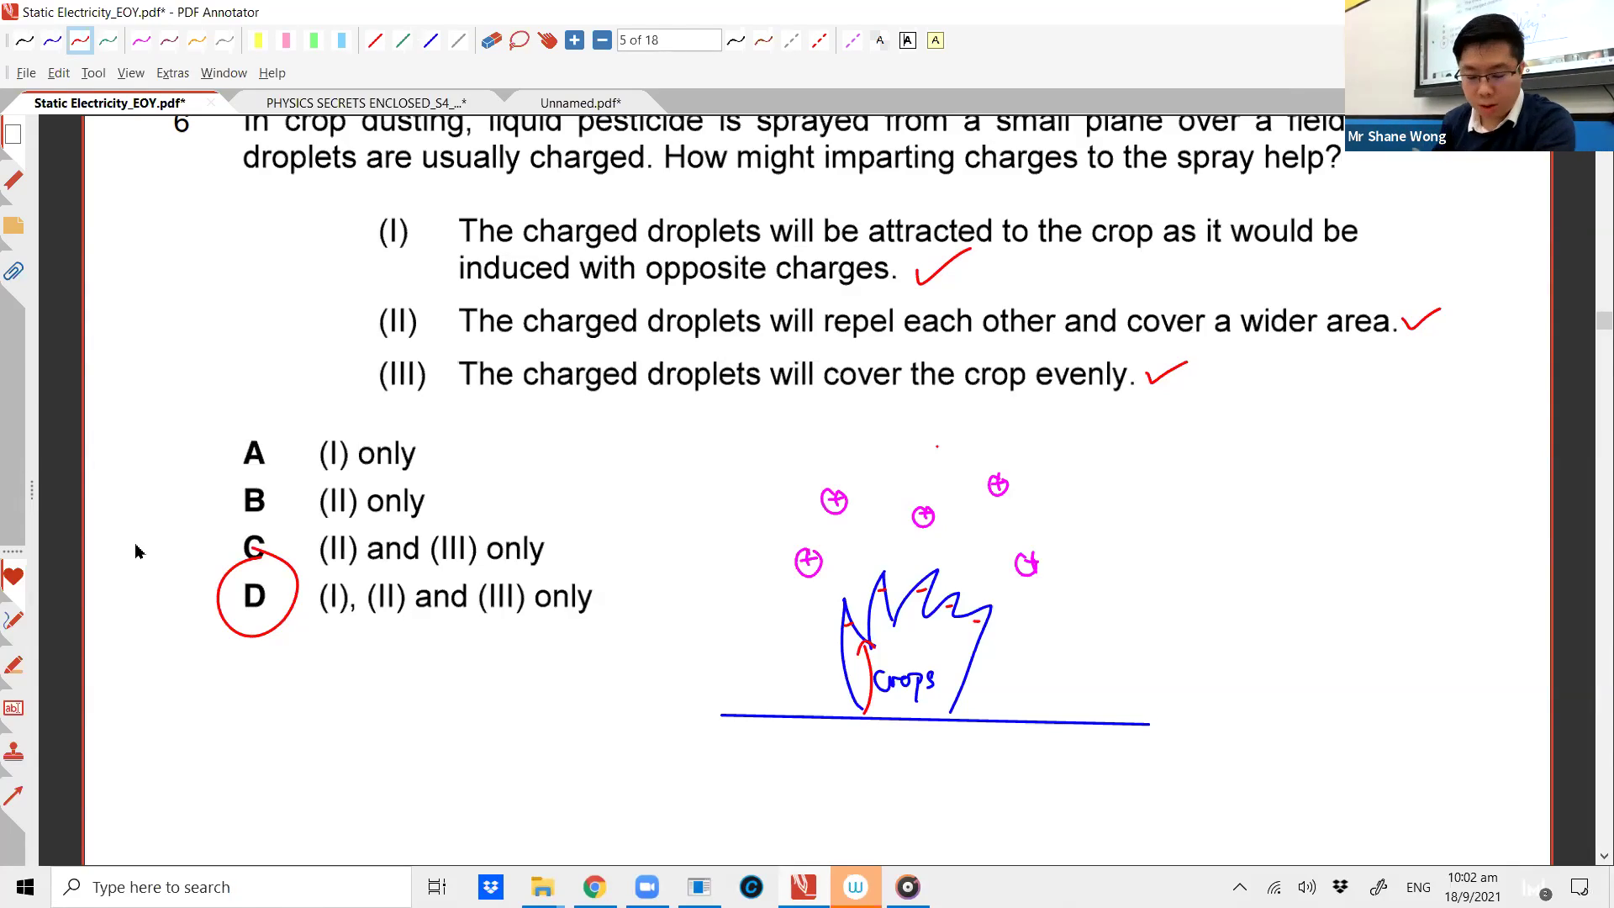Image resolution: width=1614 pixels, height=908 pixels.
Task: Click the blue minus button
Action: [x=602, y=40]
